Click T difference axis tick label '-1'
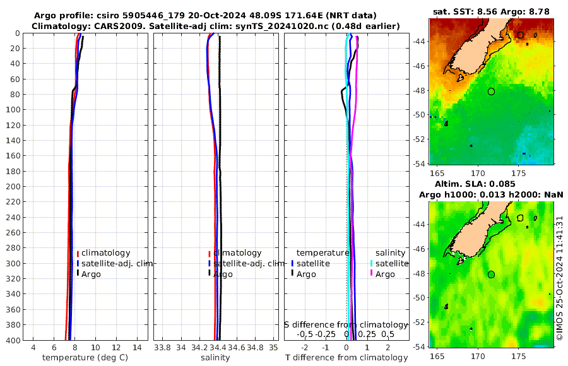Screen dimensions: 568x366 click(325, 348)
